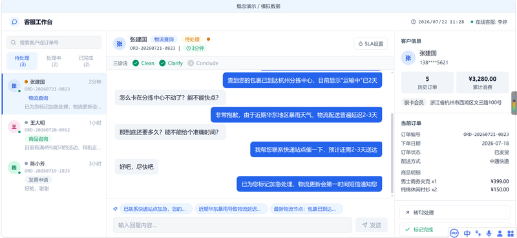
Task: Click the message 好吧，尽快吧
Action: click(x=136, y=167)
